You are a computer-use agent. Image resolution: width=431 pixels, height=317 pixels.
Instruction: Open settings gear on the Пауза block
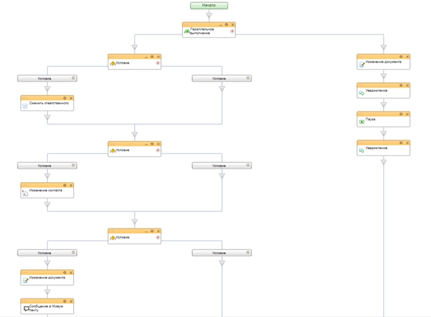point(401,114)
